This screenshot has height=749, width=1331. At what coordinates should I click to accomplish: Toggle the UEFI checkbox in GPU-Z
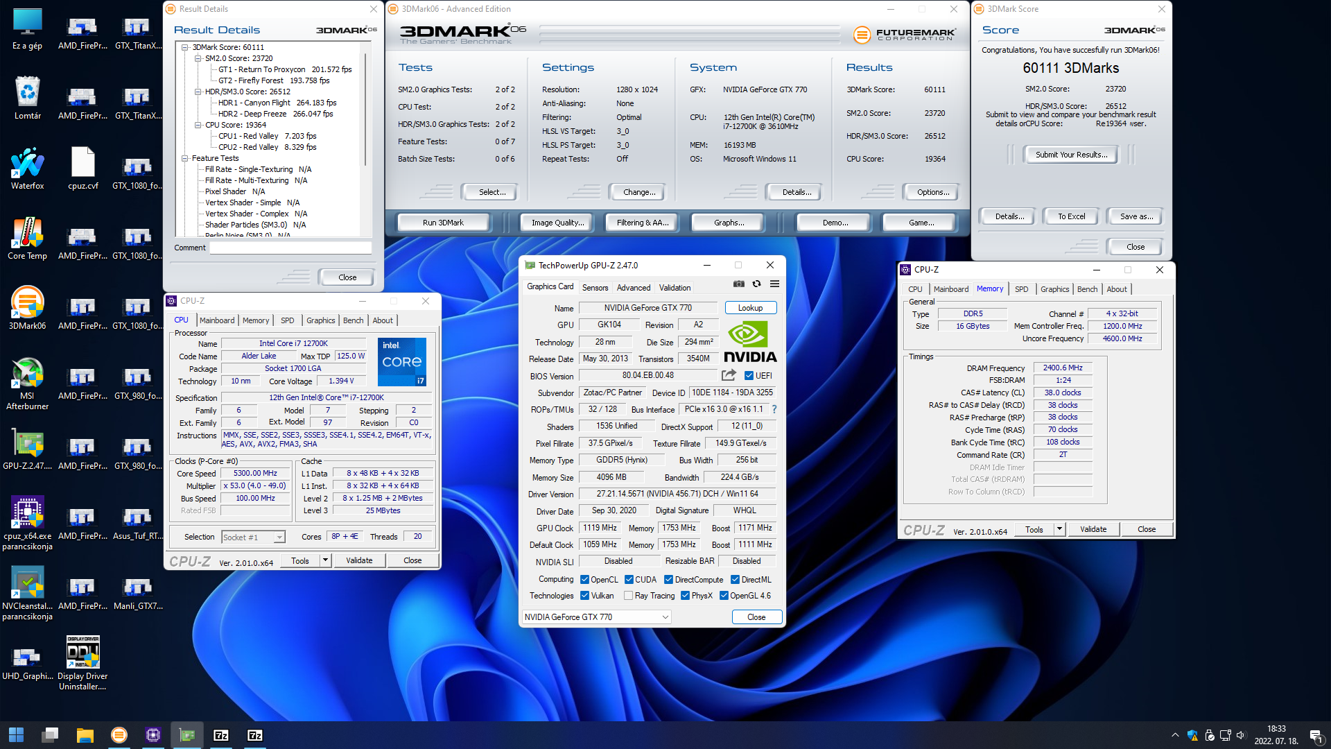pyautogui.click(x=749, y=376)
